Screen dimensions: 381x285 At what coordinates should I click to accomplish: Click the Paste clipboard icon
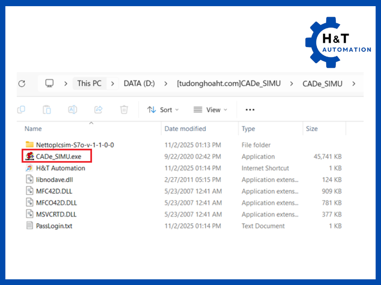tap(47, 110)
